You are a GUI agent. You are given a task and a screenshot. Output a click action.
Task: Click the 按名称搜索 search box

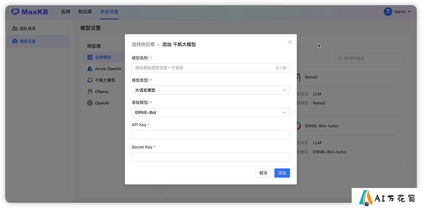(369, 58)
